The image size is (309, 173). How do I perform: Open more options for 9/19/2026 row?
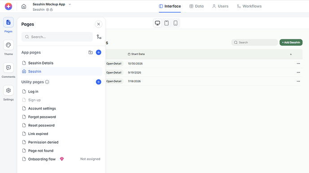tap(298, 72)
